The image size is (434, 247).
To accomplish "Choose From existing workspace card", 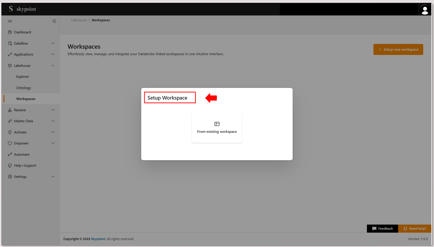I will pos(217,127).
